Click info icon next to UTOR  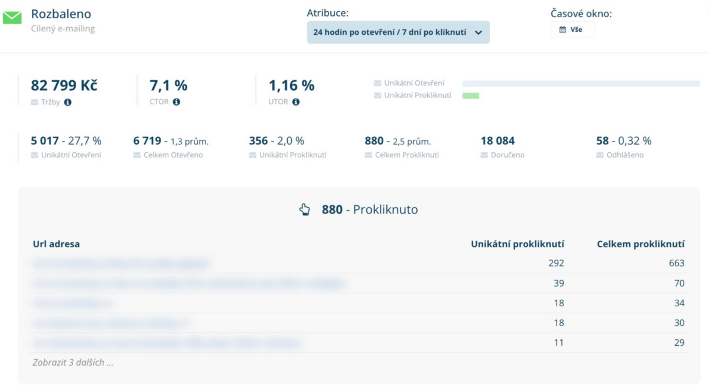point(296,102)
